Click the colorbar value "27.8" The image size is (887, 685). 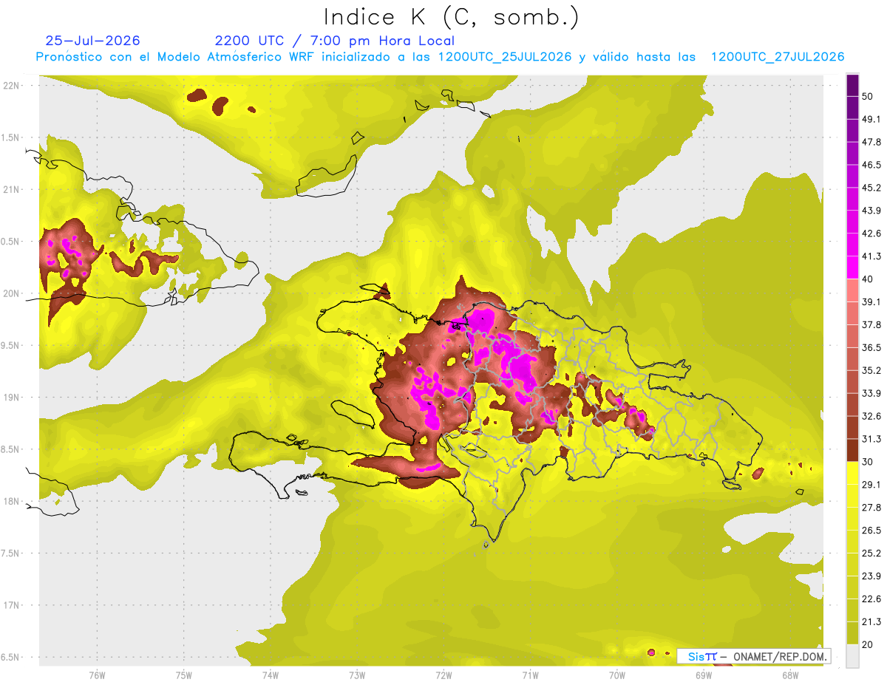[x=871, y=508]
